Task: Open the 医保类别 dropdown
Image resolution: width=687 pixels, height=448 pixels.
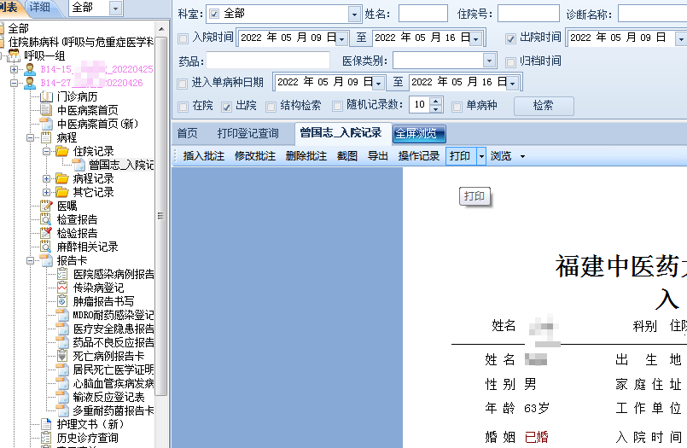Action: (489, 61)
